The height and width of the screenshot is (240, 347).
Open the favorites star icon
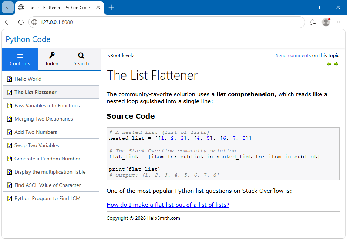(313, 22)
